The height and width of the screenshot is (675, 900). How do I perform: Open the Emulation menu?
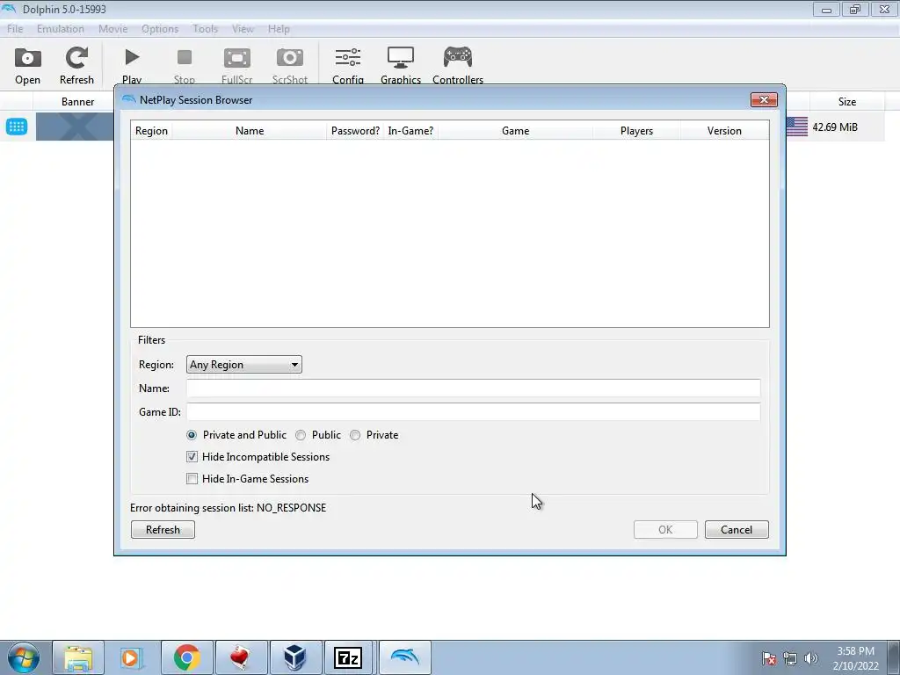tap(61, 29)
